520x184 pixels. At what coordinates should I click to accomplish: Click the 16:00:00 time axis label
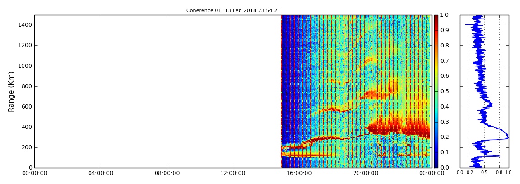point(299,173)
